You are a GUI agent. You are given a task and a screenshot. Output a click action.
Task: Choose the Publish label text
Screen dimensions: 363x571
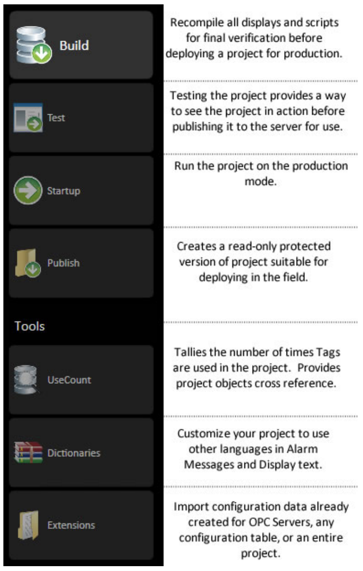tap(63, 263)
